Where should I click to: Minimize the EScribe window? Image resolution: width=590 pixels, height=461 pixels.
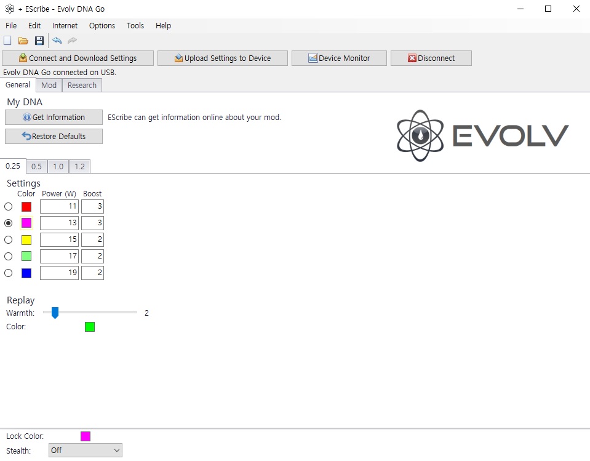pyautogui.click(x=520, y=9)
